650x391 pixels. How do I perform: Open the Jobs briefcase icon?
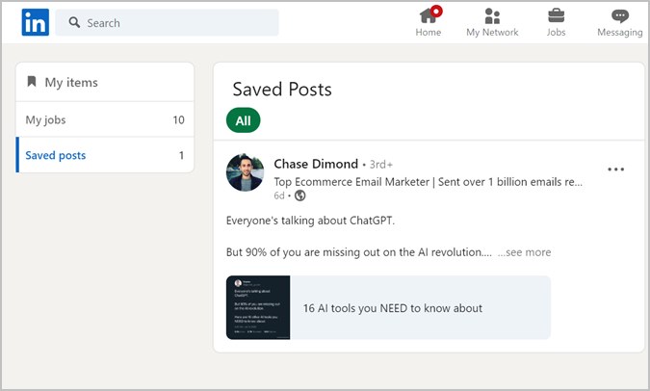click(556, 16)
